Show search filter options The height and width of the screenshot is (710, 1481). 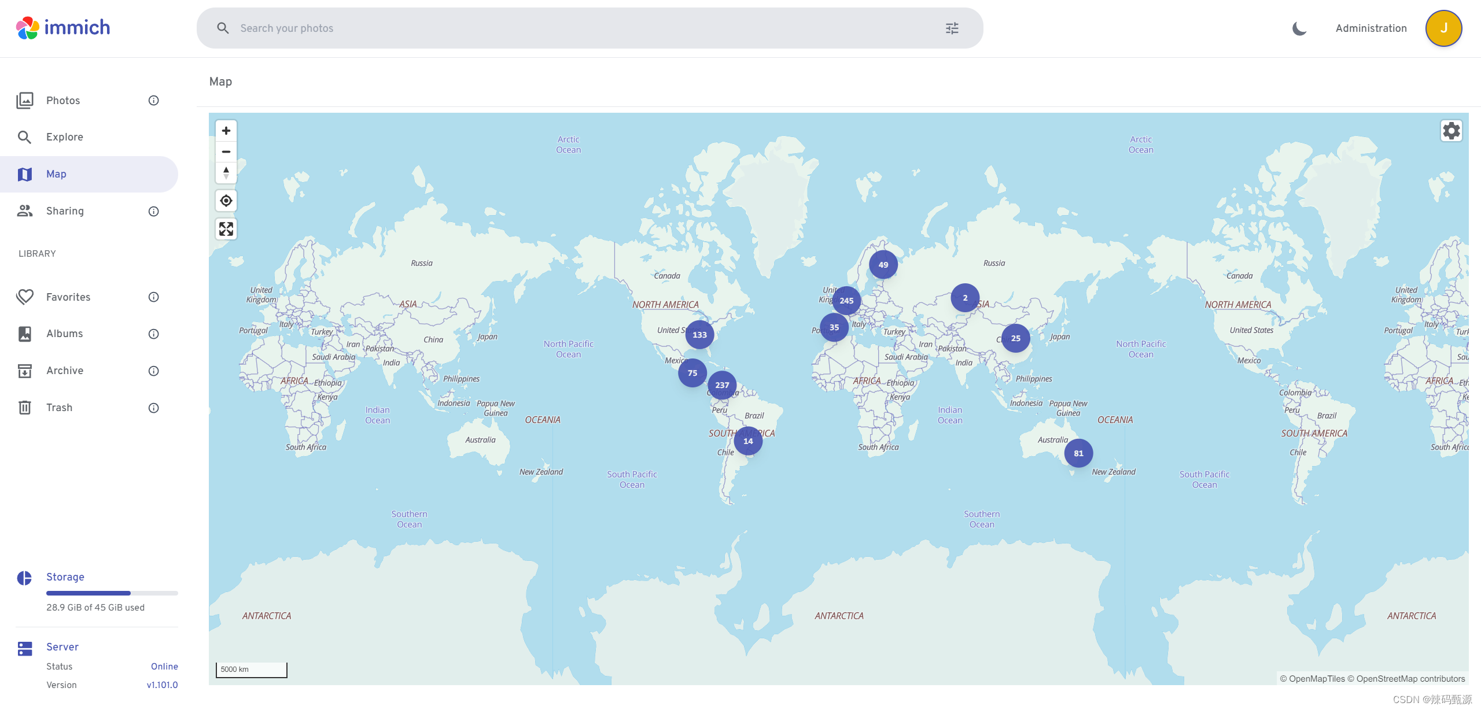click(952, 28)
